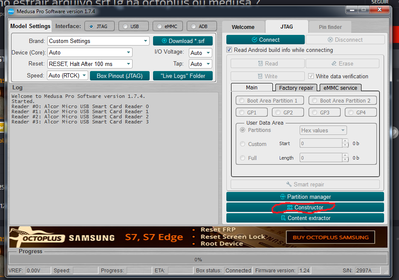Open the Tap dropdown
Screen dimensions: 399x280
(x=200, y=64)
